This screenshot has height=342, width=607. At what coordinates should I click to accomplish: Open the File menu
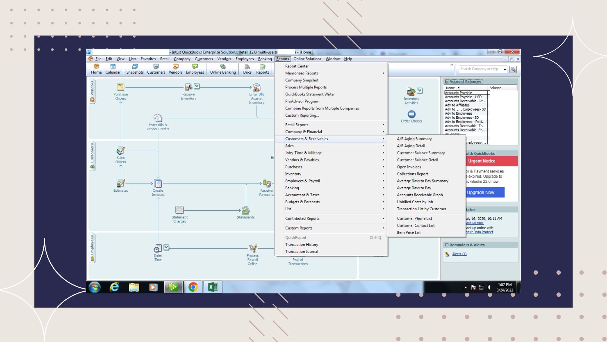[98, 59]
